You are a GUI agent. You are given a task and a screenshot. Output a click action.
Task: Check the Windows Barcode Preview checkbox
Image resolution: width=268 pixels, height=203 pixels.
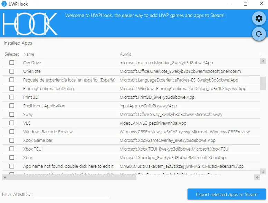click(12, 132)
